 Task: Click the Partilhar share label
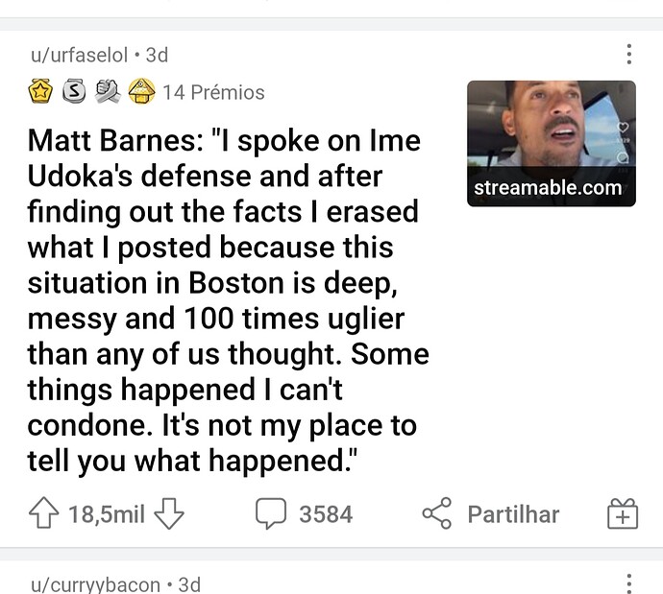point(513,514)
